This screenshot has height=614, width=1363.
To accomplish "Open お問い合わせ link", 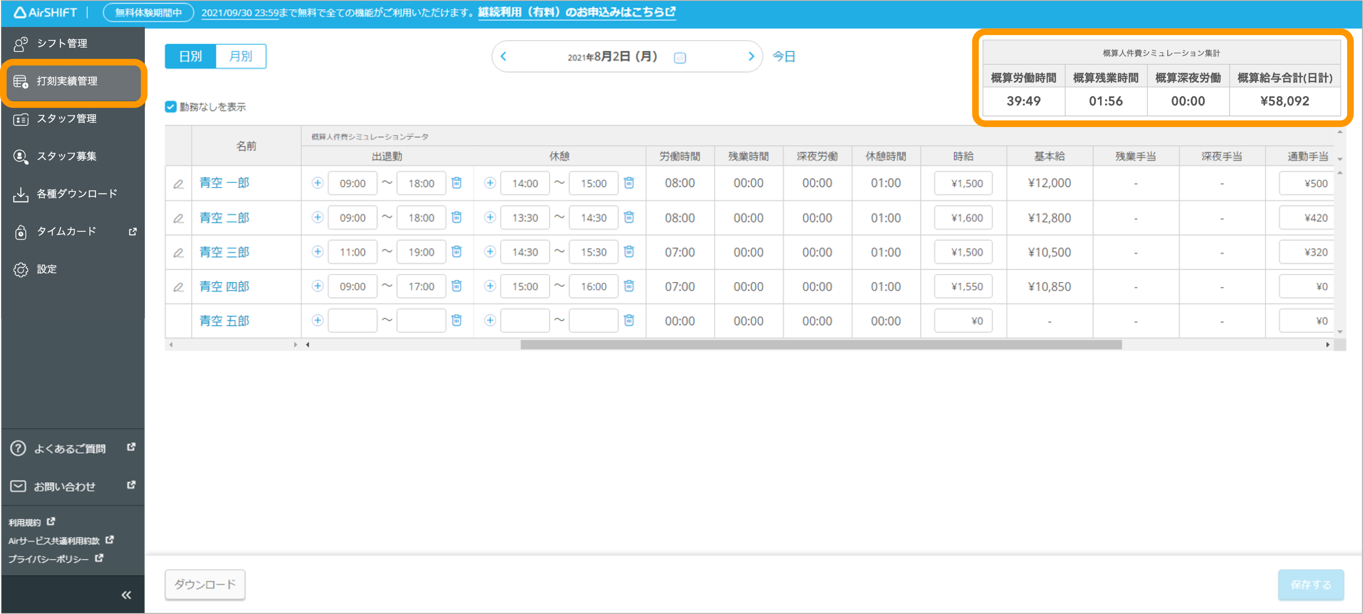I will (72, 486).
